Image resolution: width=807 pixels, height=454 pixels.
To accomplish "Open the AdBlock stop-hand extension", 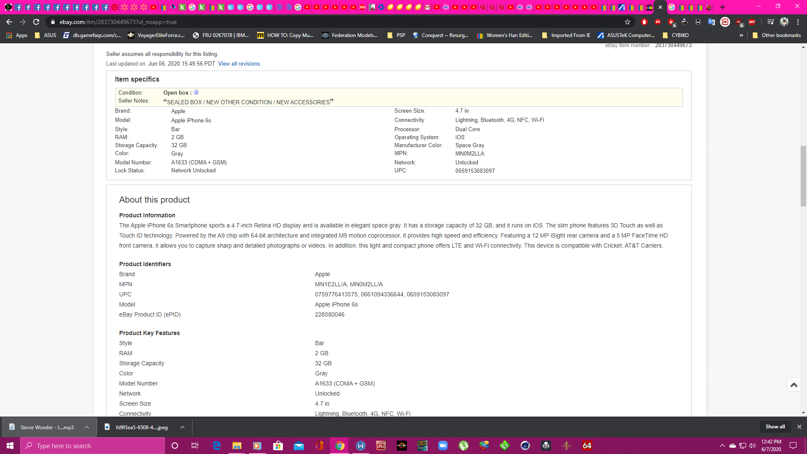I will 644,22.
